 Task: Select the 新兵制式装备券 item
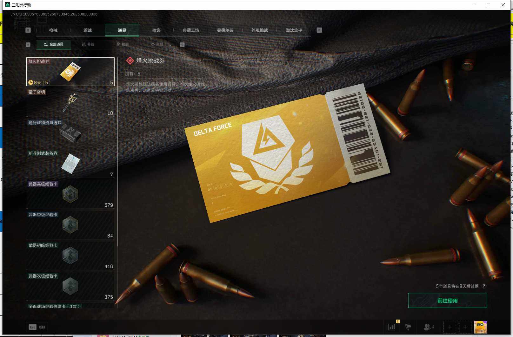(70, 164)
